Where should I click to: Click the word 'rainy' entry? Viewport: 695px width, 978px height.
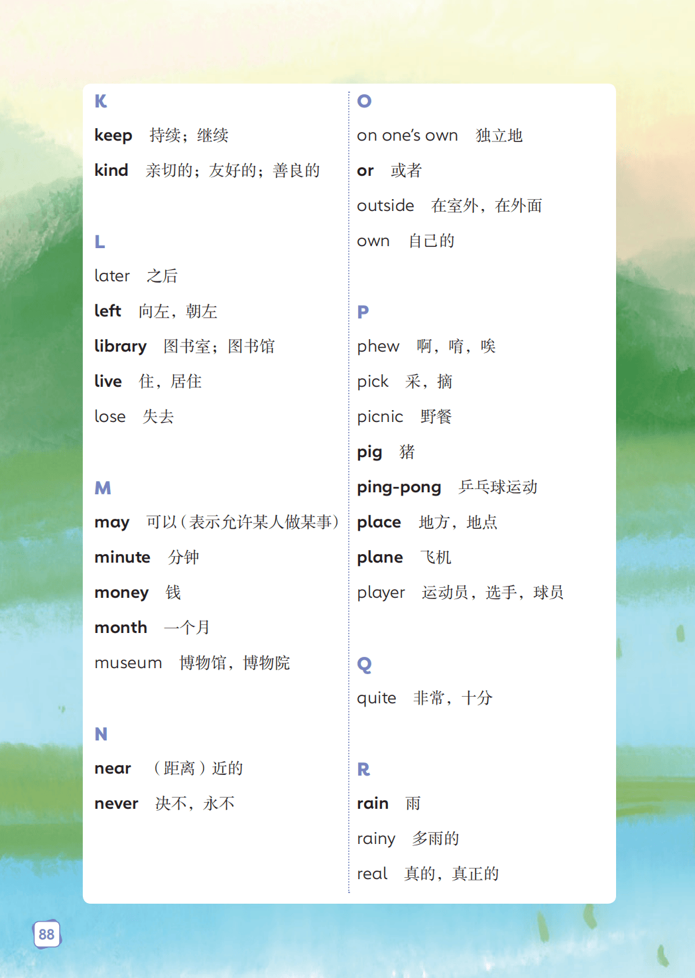click(376, 839)
